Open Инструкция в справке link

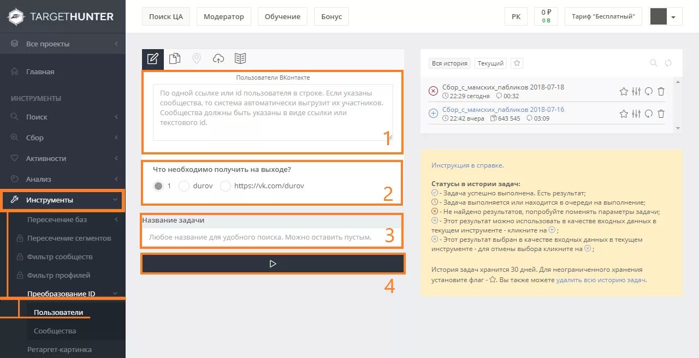tap(467, 165)
